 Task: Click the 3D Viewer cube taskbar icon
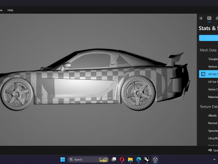(155, 159)
